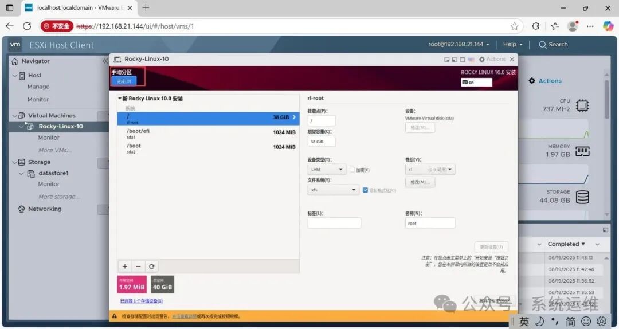Click the 完成(D) done button
Viewport: 619px width, 329px height.
pyautogui.click(x=124, y=81)
